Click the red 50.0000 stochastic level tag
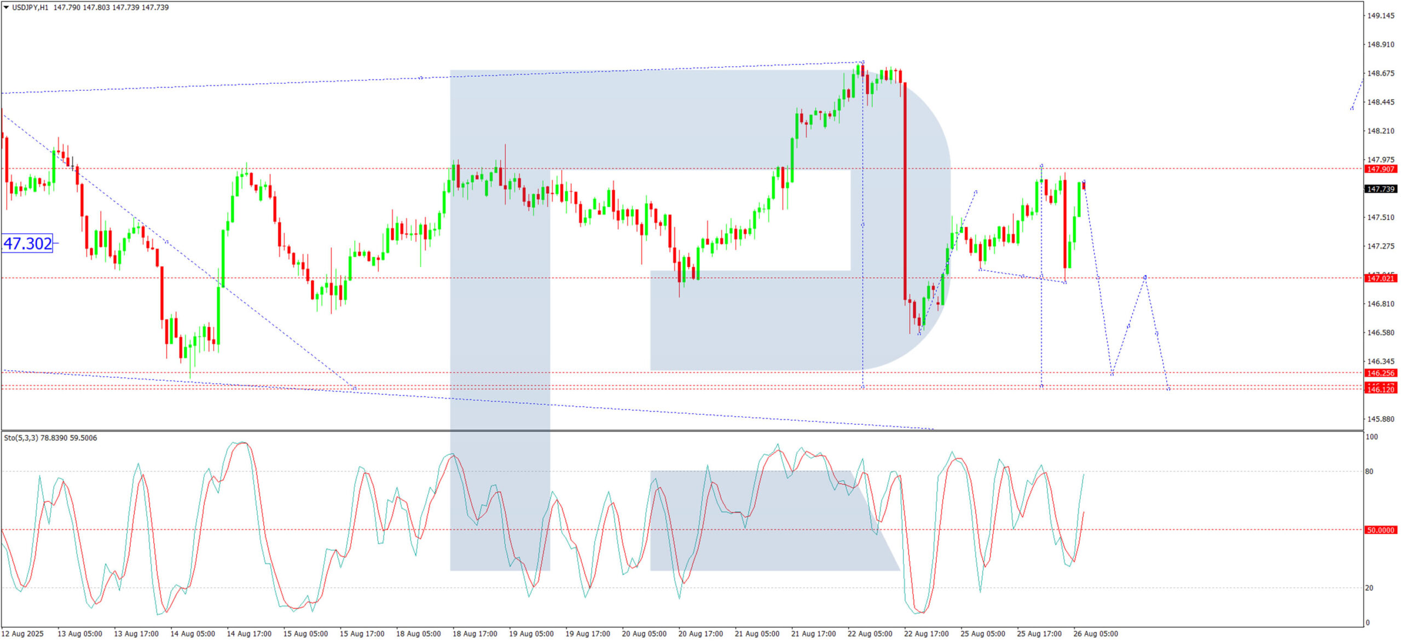This screenshot has height=641, width=1401. (1380, 530)
